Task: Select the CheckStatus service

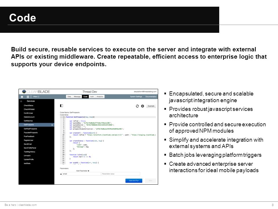Action: tap(29, 106)
